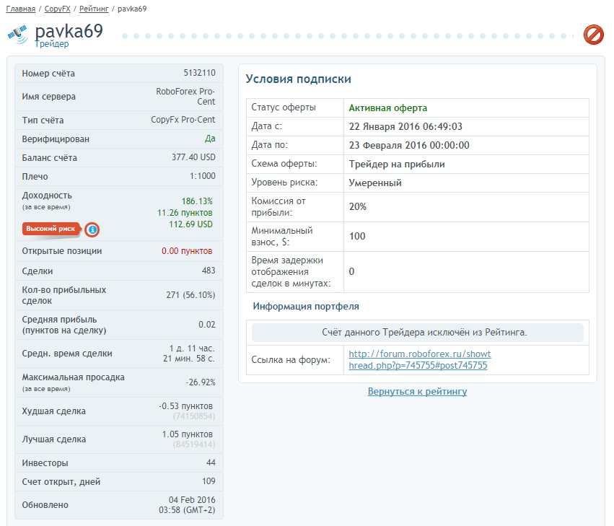Click the Ссылка на форум label
Screen dimensions: 614x526
(x=291, y=360)
